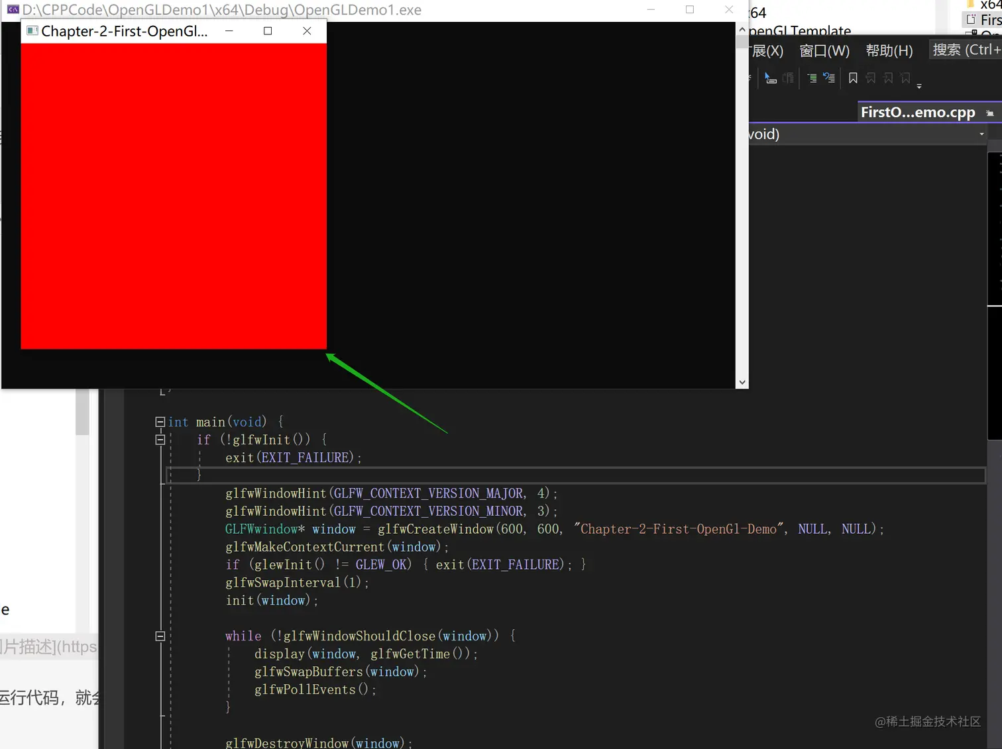The height and width of the screenshot is (749, 1002).
Task: Open the 窗口(W) menu in Visual Studio
Action: (824, 51)
